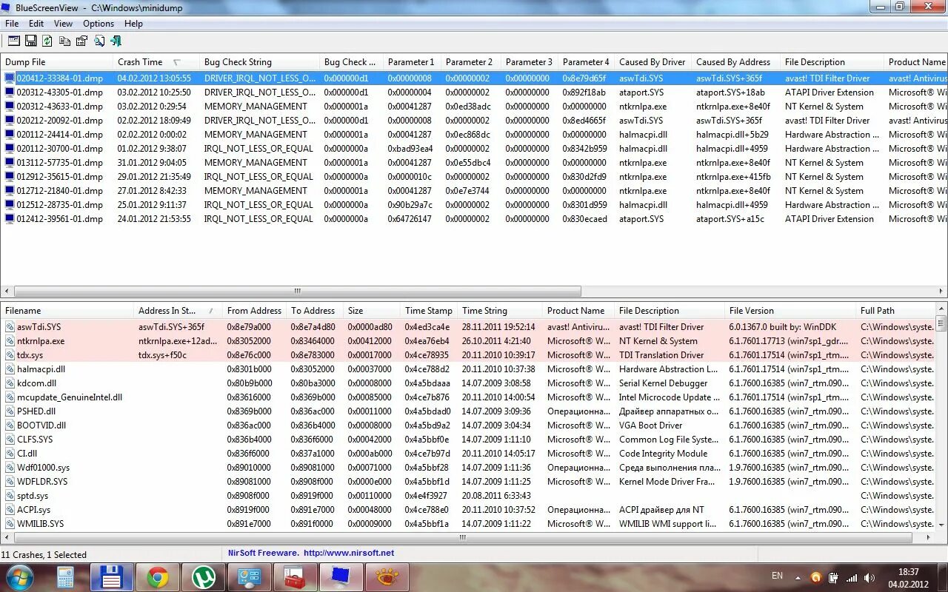Screen dimensions: 948x592
Task: Sort lower pane by File Version header
Action: [790, 311]
